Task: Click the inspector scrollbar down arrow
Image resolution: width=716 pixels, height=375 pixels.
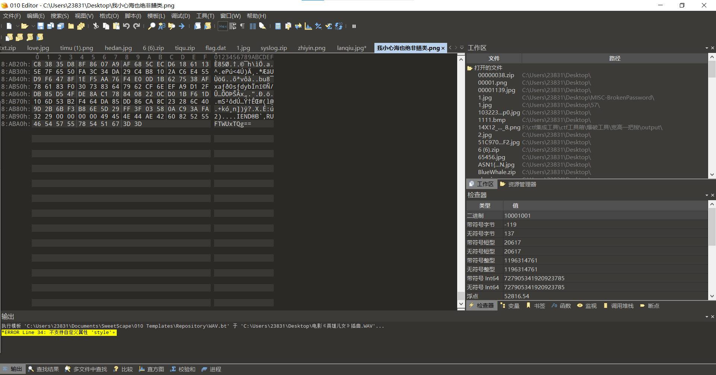Action: click(712, 296)
